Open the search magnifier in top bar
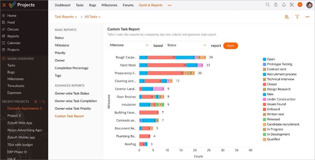The width and height of the screenshot is (315, 160). click(268, 5)
